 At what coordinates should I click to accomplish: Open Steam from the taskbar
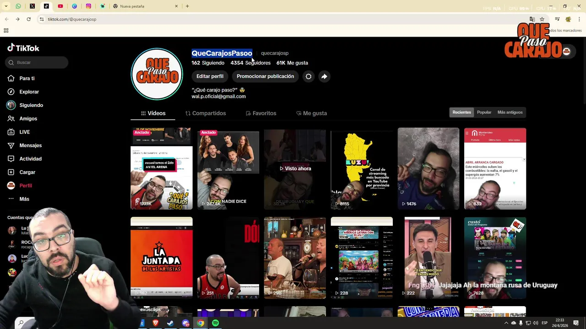pyautogui.click(x=170, y=323)
